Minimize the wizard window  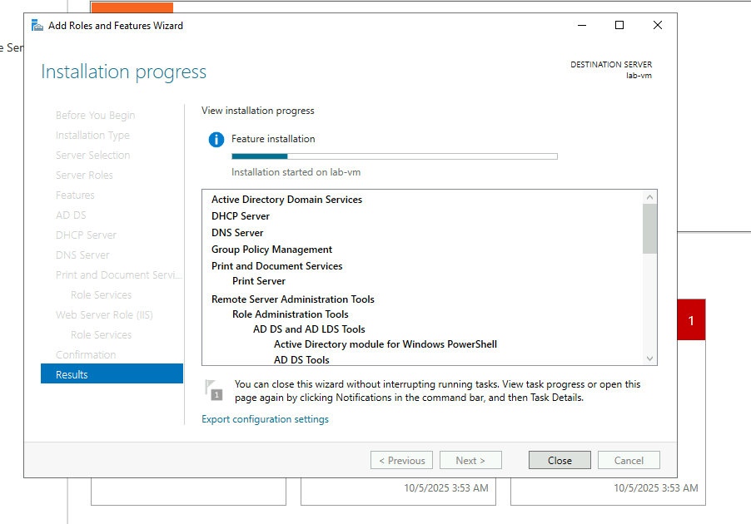[x=582, y=25]
